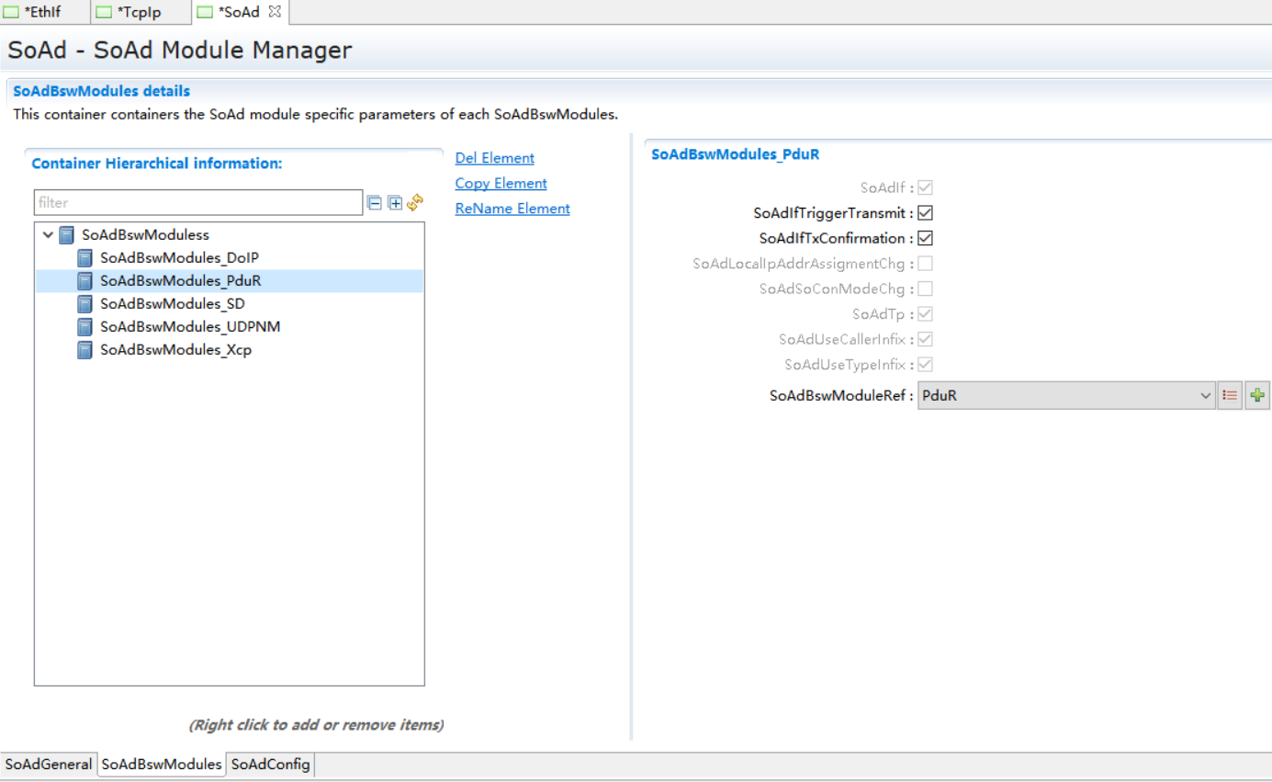1272x782 pixels.
Task: Open the SoAdConfig bottom tab
Action: click(x=270, y=765)
